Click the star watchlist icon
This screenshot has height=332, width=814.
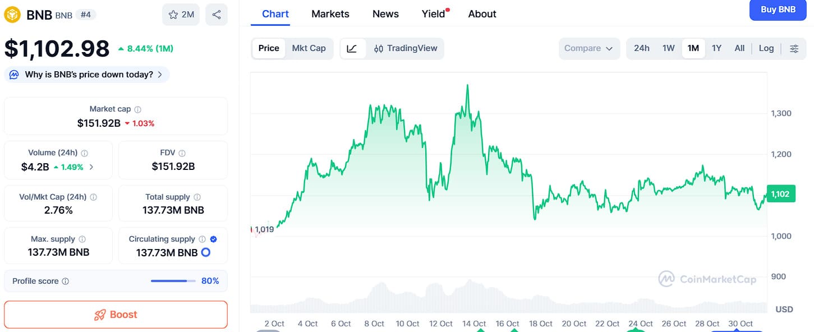click(173, 15)
